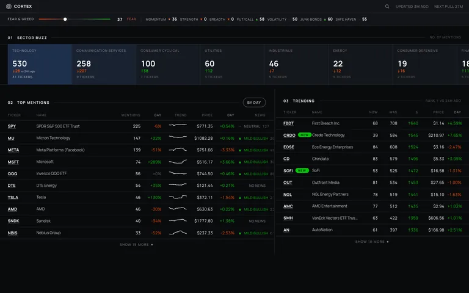
Task: Click the Volatility indicator value 50
Action: click(x=294, y=19)
